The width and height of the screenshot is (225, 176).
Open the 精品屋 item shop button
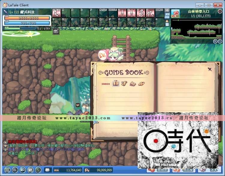click(184, 170)
